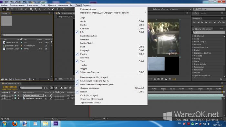
Task: Open Windows Start menu
Action: (x=4, y=124)
